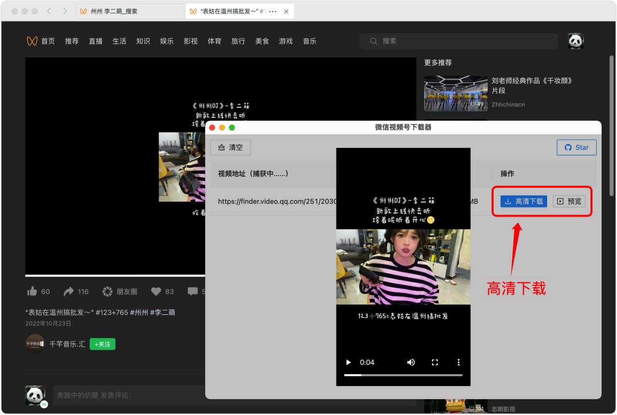Mute the preview video volume
Viewport: 617px width, 415px height.
411,362
